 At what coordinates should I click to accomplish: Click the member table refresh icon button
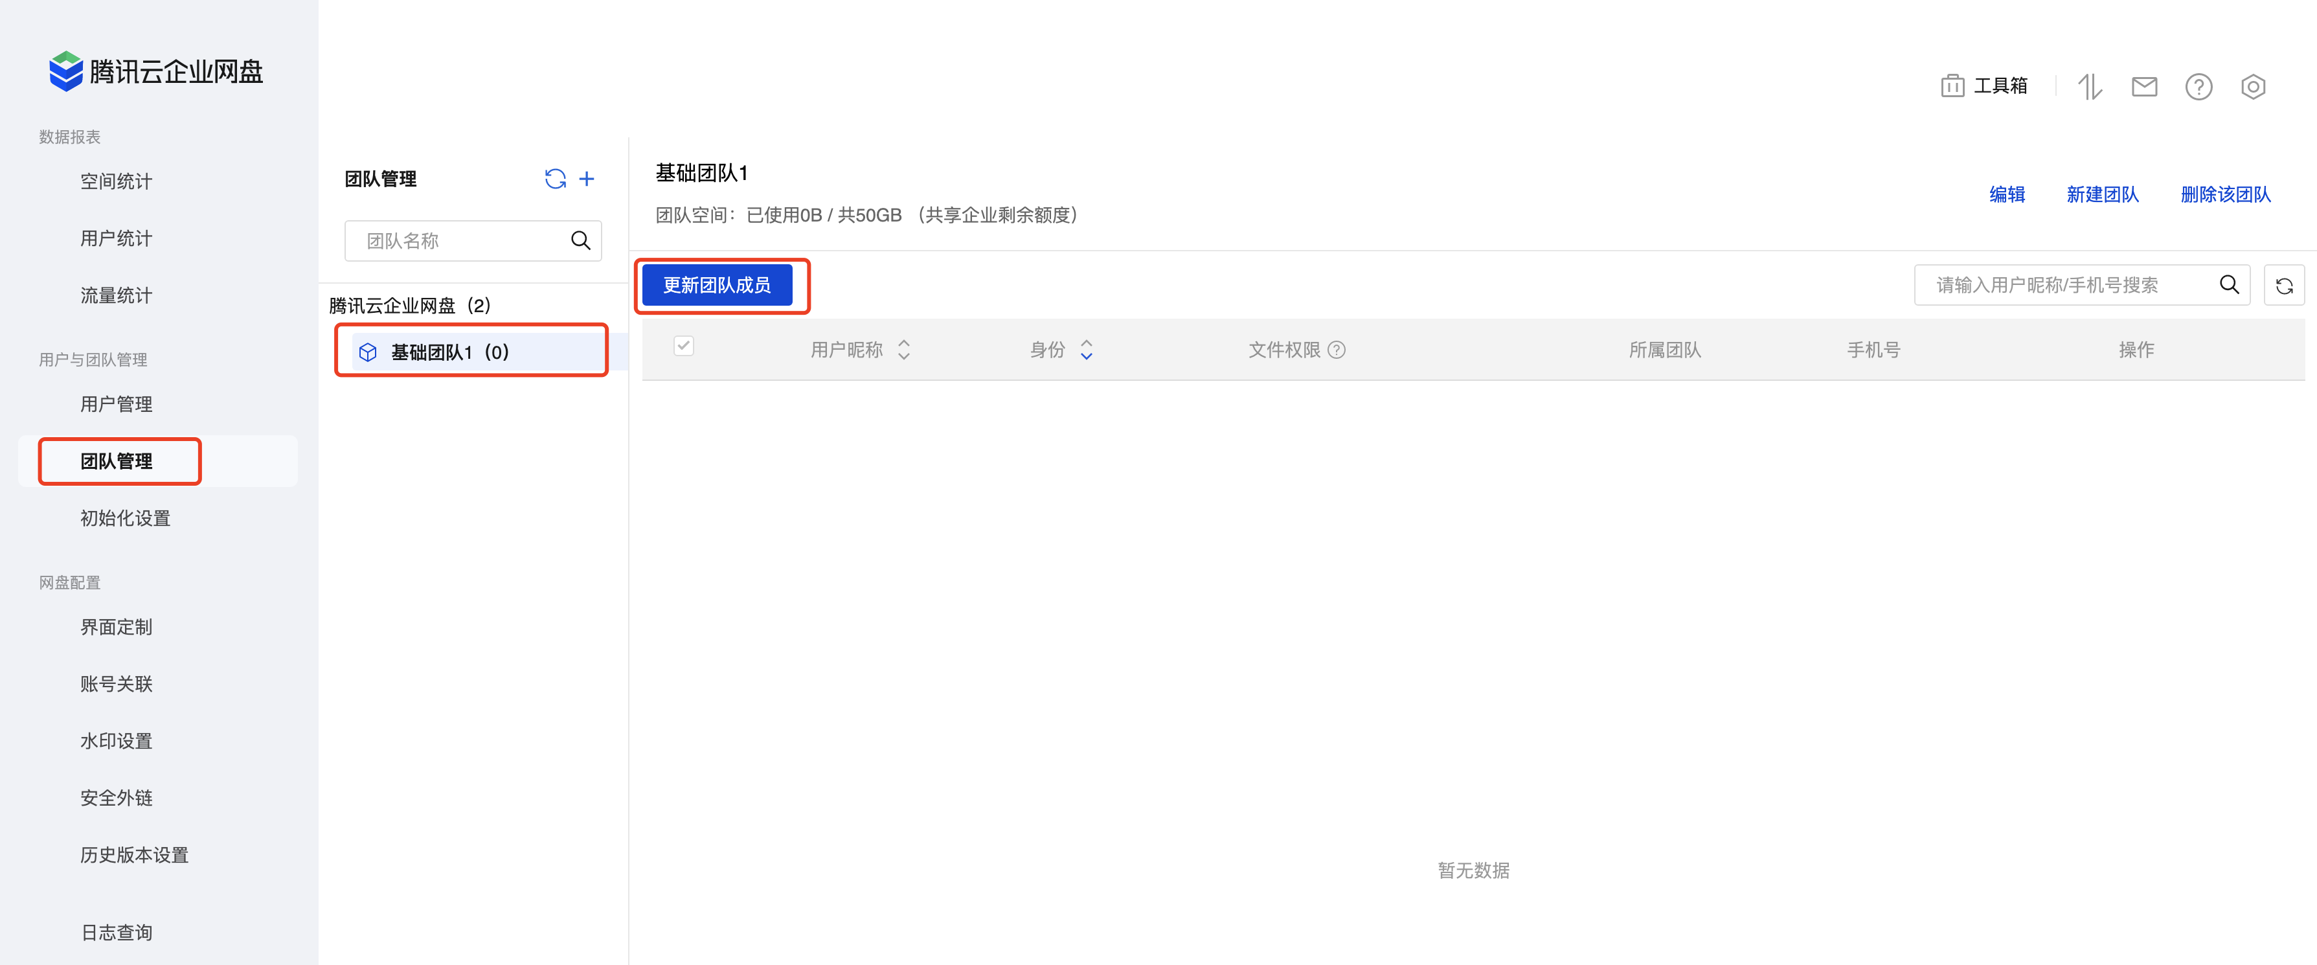click(2284, 286)
